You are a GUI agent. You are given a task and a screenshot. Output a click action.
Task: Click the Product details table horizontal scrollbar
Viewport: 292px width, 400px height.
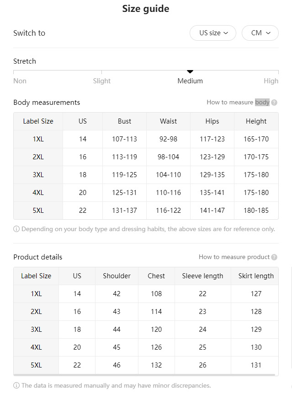(x=144, y=375)
